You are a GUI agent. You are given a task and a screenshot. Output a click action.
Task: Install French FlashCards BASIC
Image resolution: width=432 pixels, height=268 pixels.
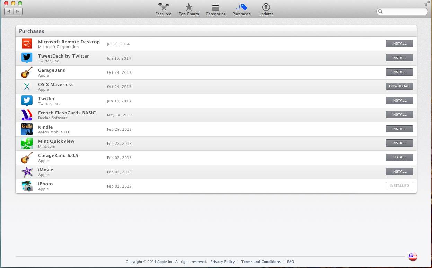tap(399, 115)
